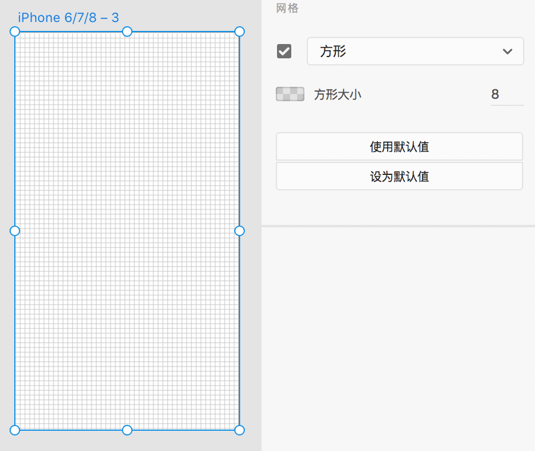This screenshot has height=451, width=535.
Task: Click the top-center artboard resize handle
Action: pyautogui.click(x=127, y=32)
